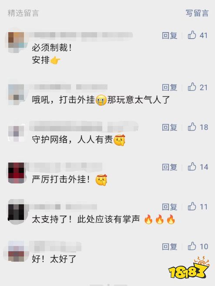Click 写留言 to write a comment
The width and height of the screenshot is (215, 286).
197,13
